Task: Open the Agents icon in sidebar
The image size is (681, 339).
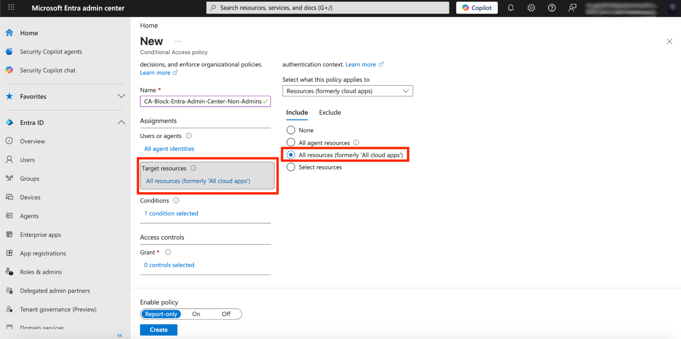Action: coord(10,216)
